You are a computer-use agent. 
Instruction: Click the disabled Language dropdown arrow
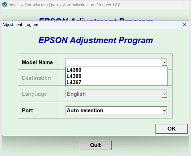point(164,94)
